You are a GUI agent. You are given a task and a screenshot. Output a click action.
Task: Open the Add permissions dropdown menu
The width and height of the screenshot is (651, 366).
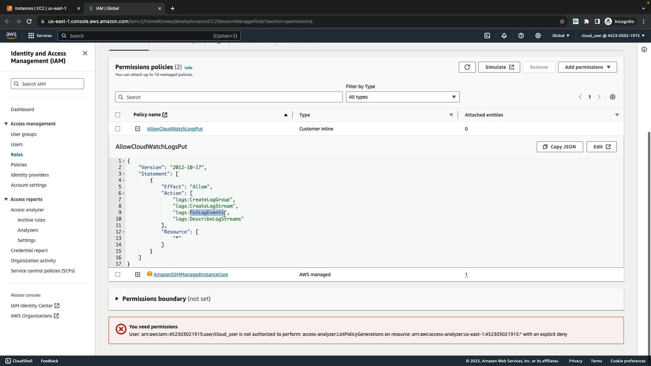(587, 67)
